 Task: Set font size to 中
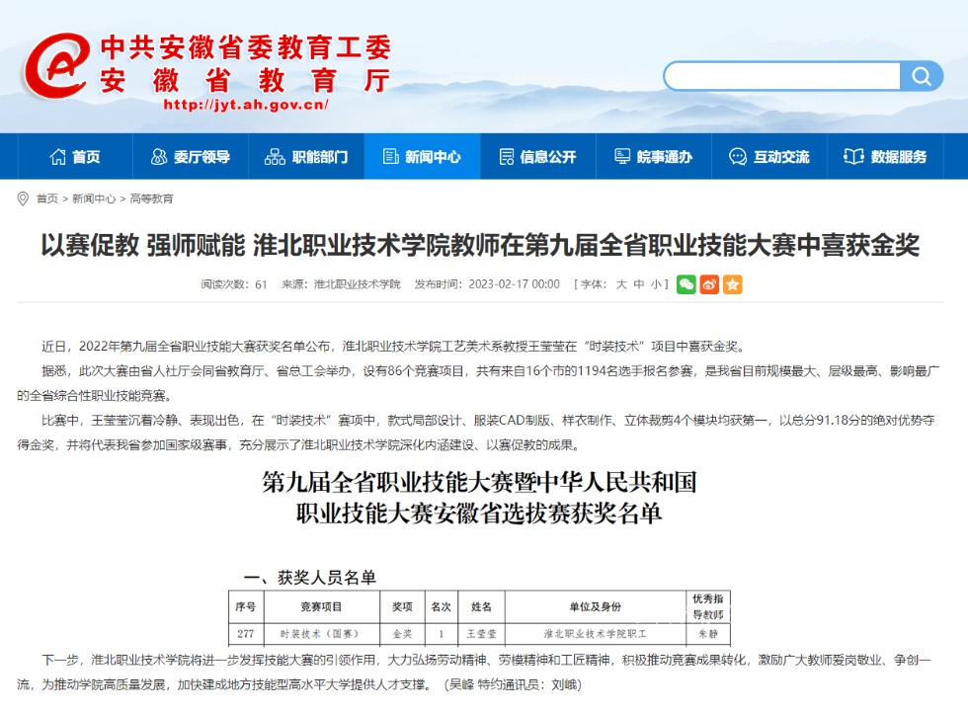638,284
